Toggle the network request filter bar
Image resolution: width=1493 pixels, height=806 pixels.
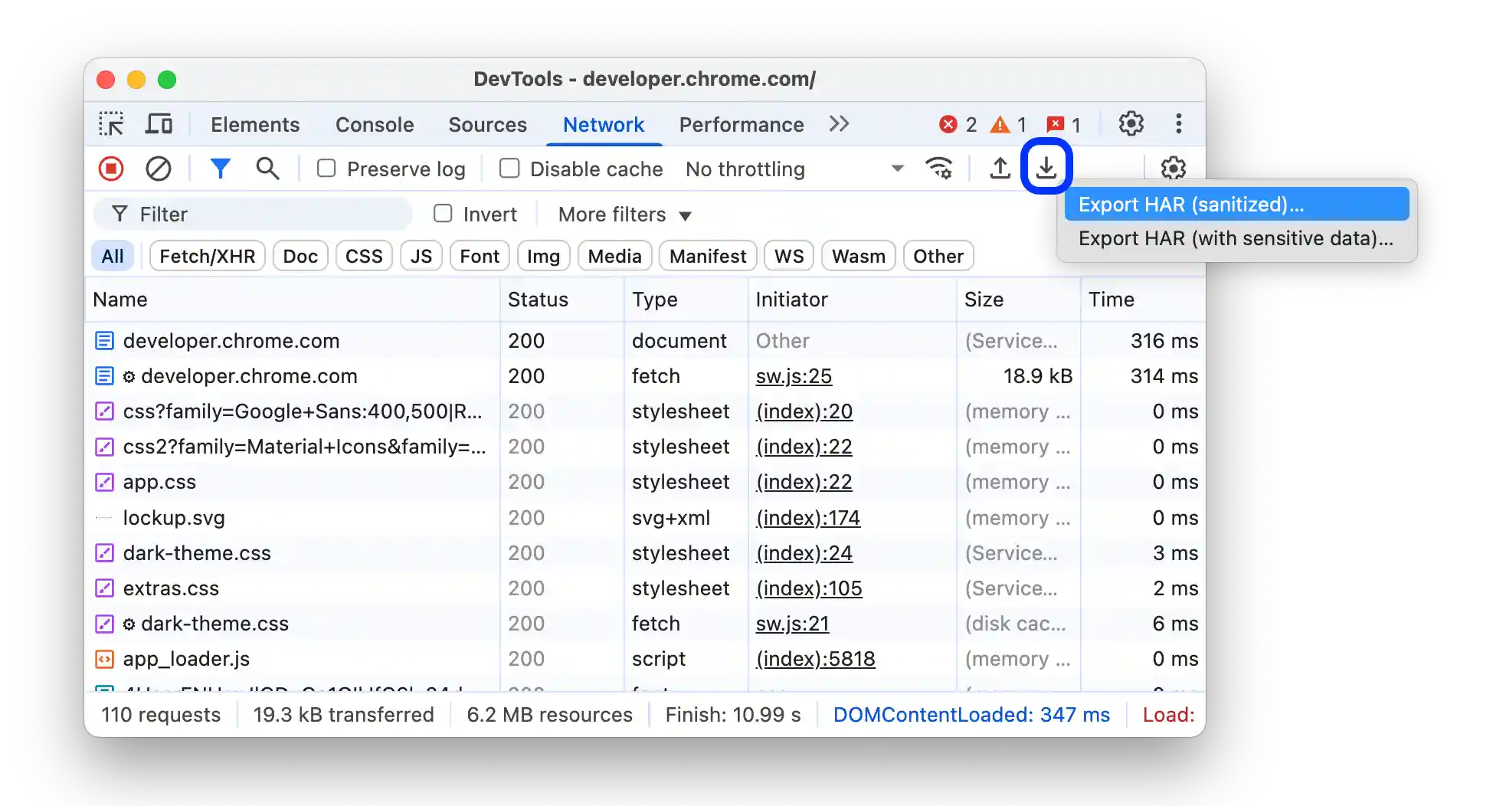tap(221, 169)
